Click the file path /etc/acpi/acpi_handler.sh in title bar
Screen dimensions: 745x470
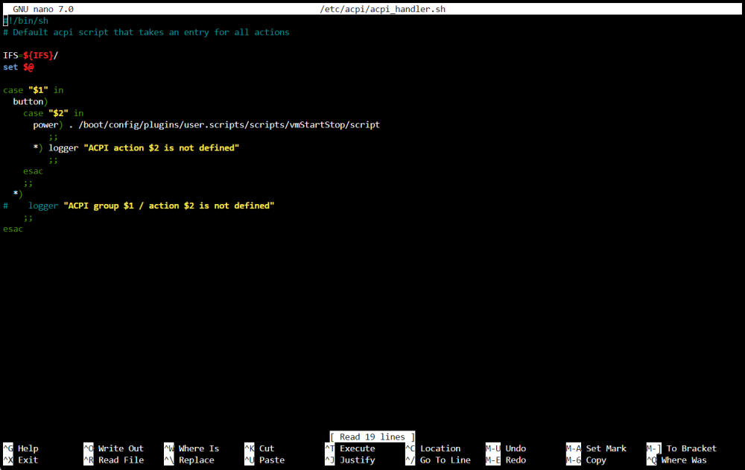point(382,9)
